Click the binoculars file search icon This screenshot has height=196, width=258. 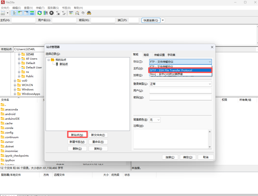[x=89, y=13]
